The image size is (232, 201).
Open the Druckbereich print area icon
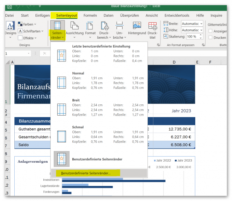[105, 26]
